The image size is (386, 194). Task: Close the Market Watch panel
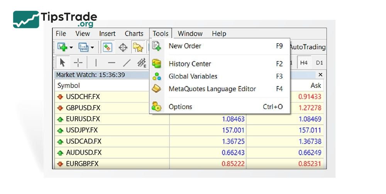pos(320,75)
